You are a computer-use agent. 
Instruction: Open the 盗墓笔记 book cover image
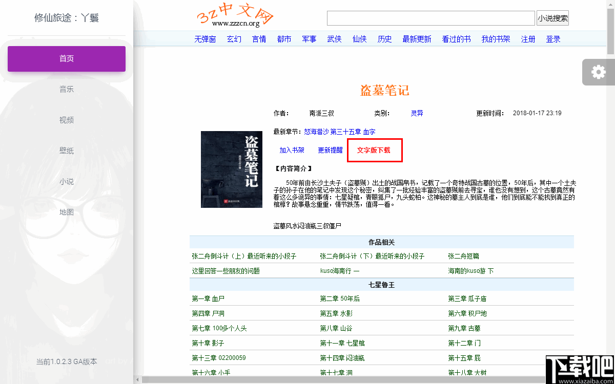tap(232, 169)
